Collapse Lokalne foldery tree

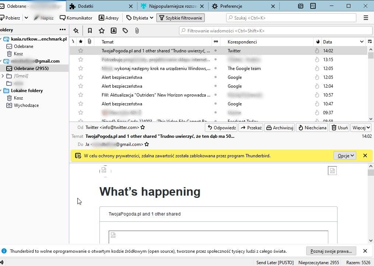pyautogui.click(x=1, y=91)
